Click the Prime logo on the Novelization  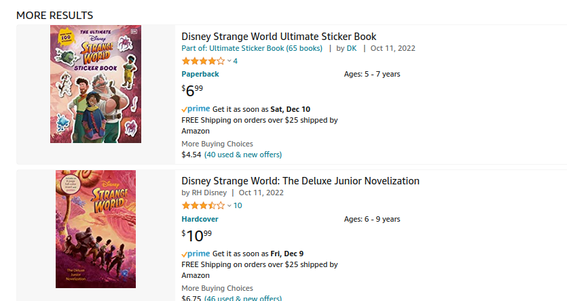(x=196, y=254)
